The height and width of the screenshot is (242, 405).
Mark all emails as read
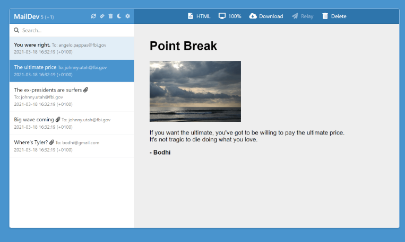coord(102,16)
